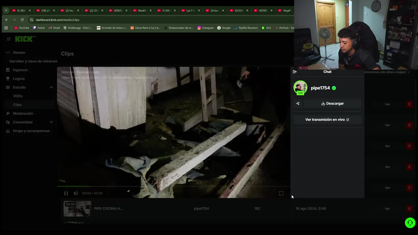Image resolution: width=418 pixels, height=235 pixels.
Task: Click date 16 ago 2024, 0:46
Action: pyautogui.click(x=311, y=209)
